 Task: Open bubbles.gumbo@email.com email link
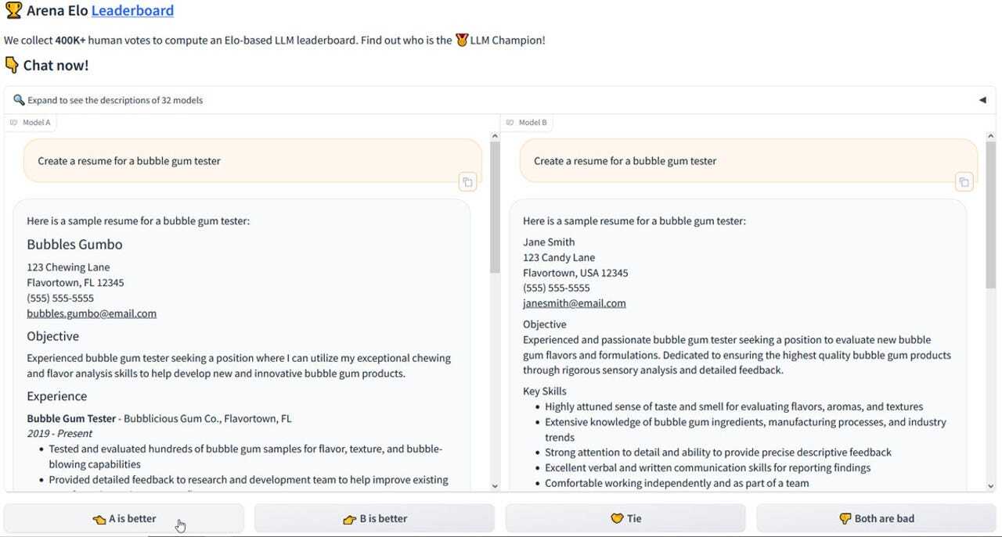point(92,313)
